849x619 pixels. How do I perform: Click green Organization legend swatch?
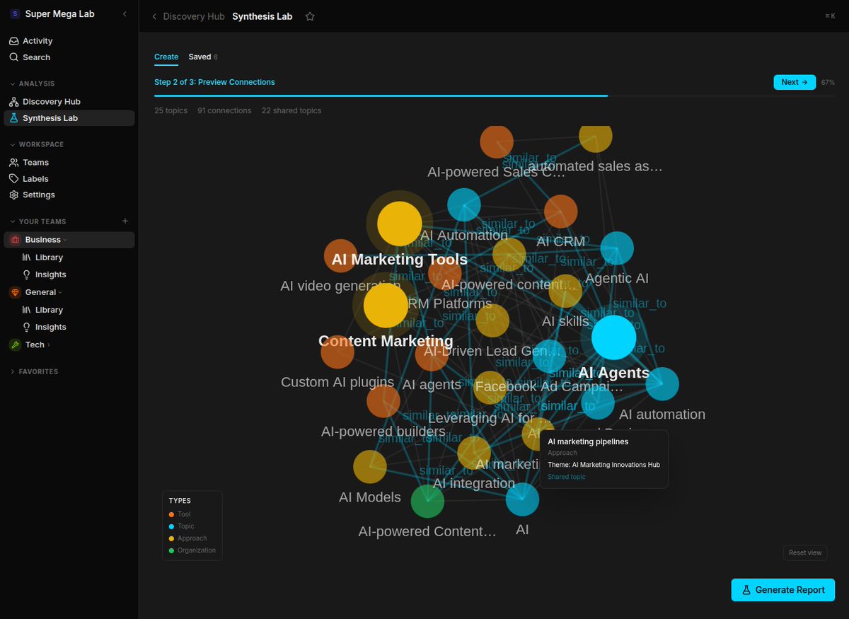pyautogui.click(x=171, y=550)
